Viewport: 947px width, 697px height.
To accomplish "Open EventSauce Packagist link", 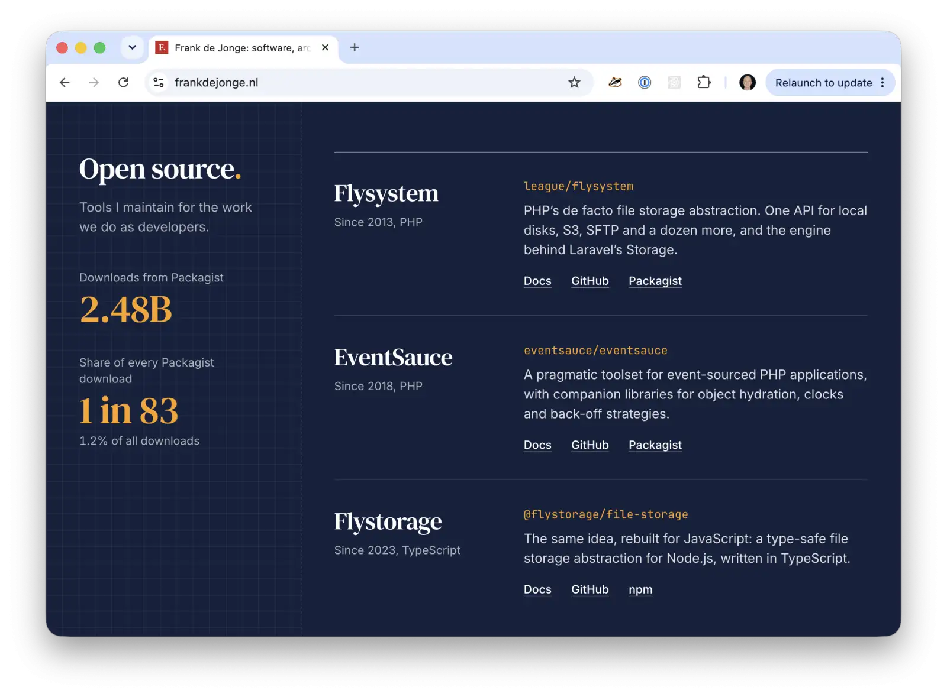I will (655, 445).
